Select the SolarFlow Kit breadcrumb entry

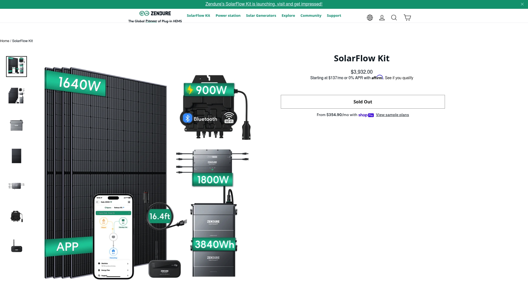click(22, 41)
